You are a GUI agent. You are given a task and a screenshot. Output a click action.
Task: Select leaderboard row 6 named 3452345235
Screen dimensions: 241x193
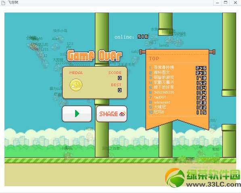coord(178,92)
